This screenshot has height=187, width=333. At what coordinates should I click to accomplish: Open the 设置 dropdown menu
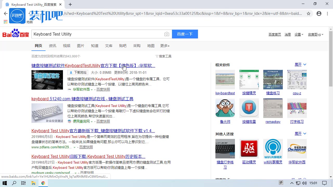click(x=299, y=35)
